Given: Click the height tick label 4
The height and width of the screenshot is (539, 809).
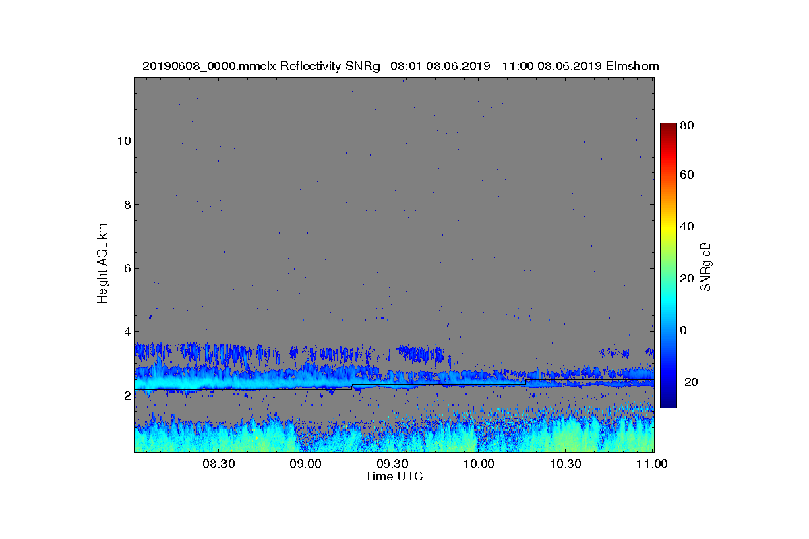Looking at the screenshot, I should point(126,331).
